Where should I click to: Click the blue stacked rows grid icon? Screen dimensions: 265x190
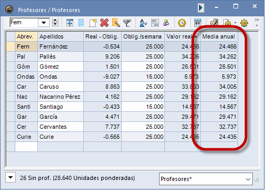click(x=81, y=23)
